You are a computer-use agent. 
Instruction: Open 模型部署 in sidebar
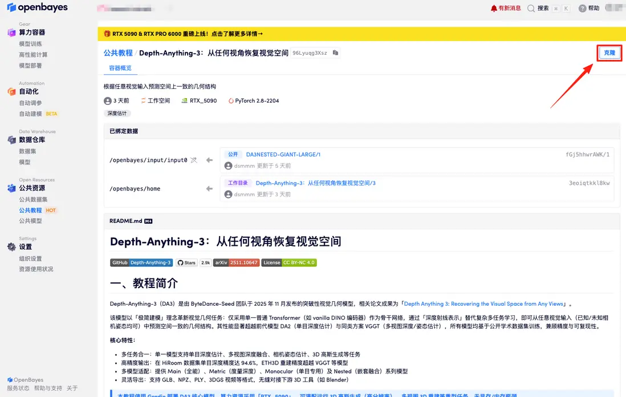click(30, 66)
